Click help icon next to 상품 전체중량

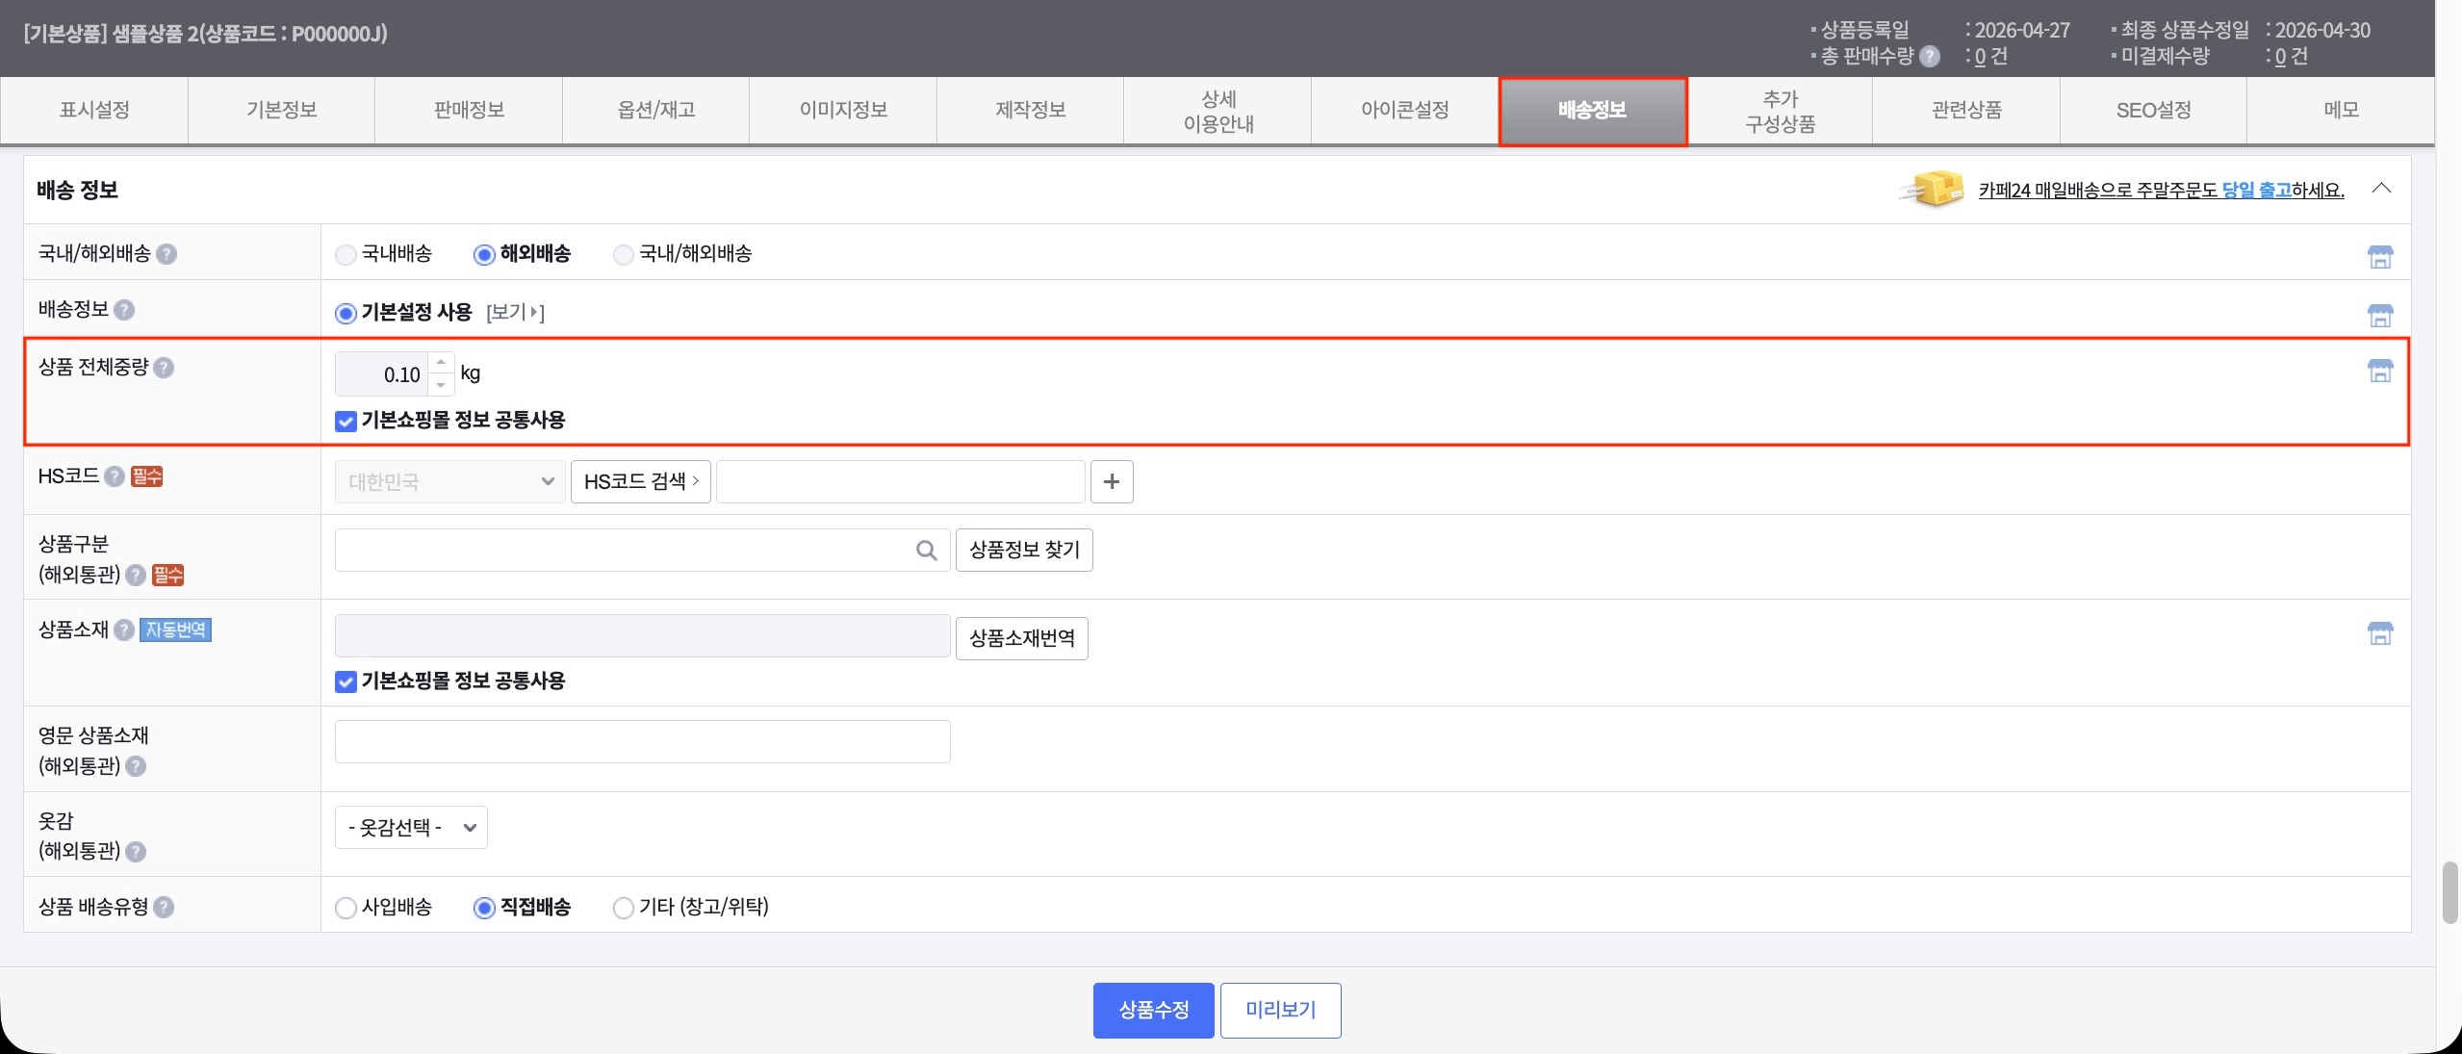(x=165, y=368)
